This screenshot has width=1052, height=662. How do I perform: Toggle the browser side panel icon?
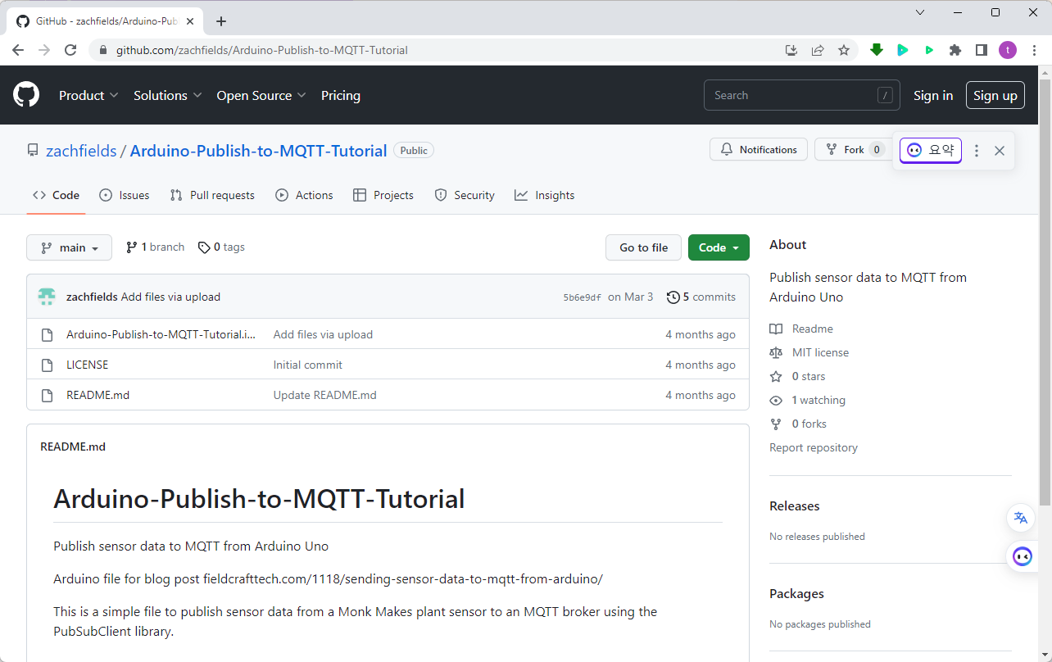[x=982, y=50]
